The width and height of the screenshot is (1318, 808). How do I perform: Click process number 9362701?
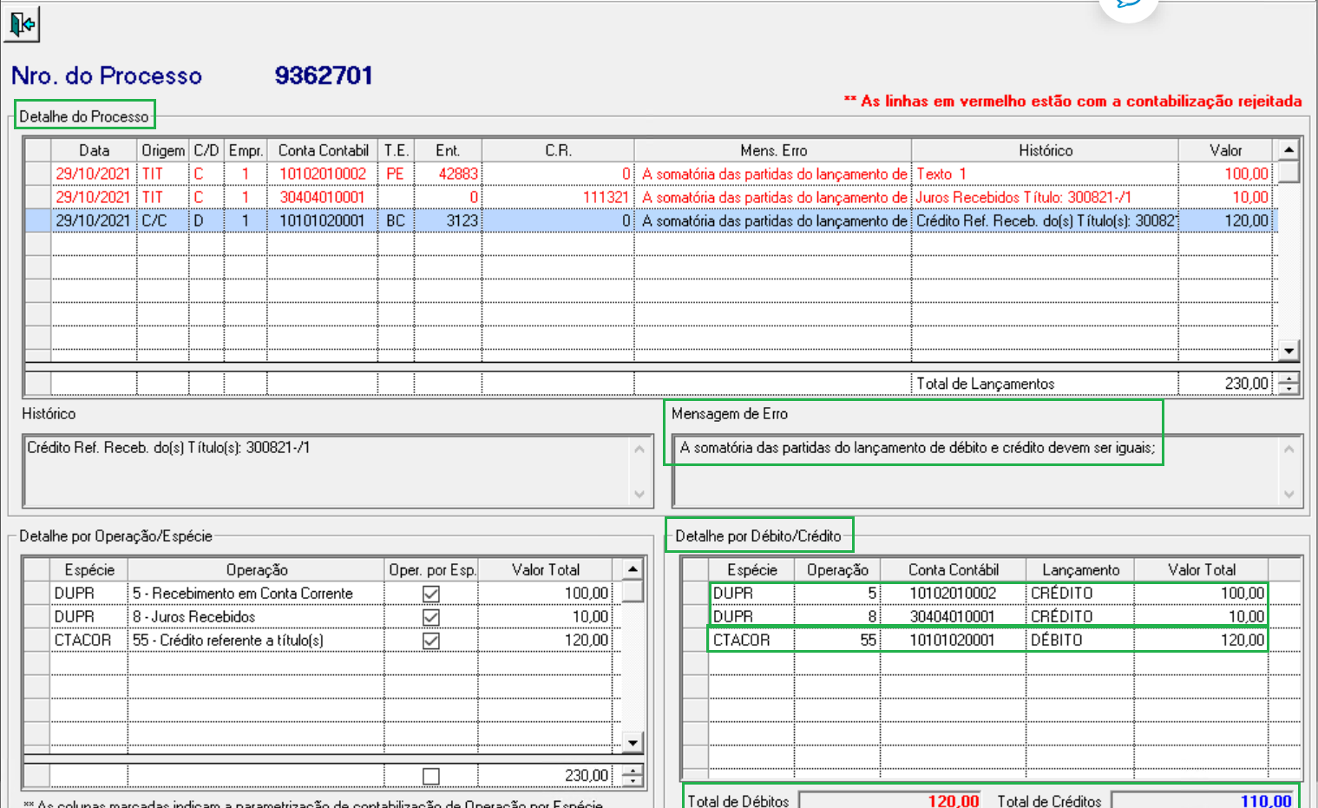click(x=324, y=76)
